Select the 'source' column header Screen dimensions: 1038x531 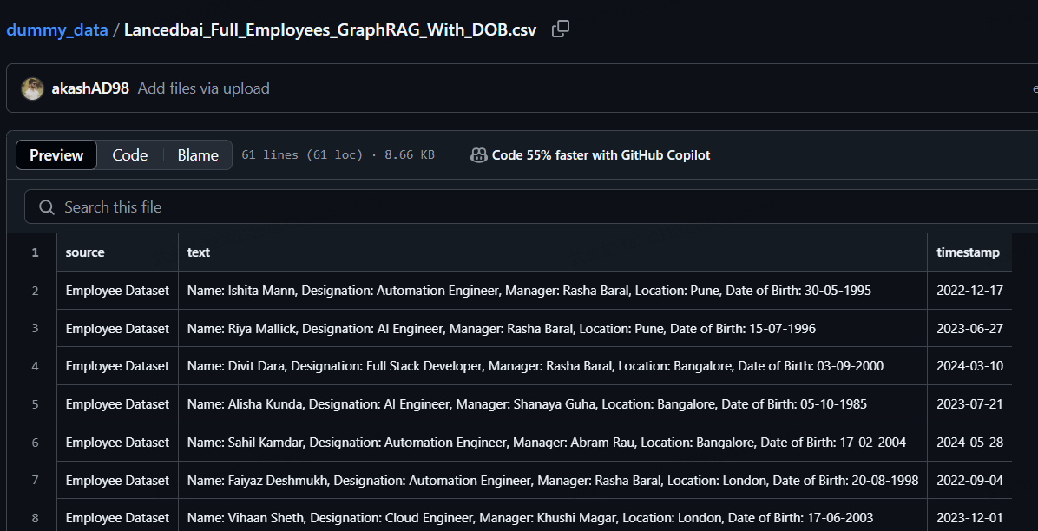pos(83,252)
